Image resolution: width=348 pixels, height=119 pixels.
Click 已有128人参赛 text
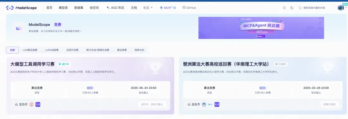(263, 93)
